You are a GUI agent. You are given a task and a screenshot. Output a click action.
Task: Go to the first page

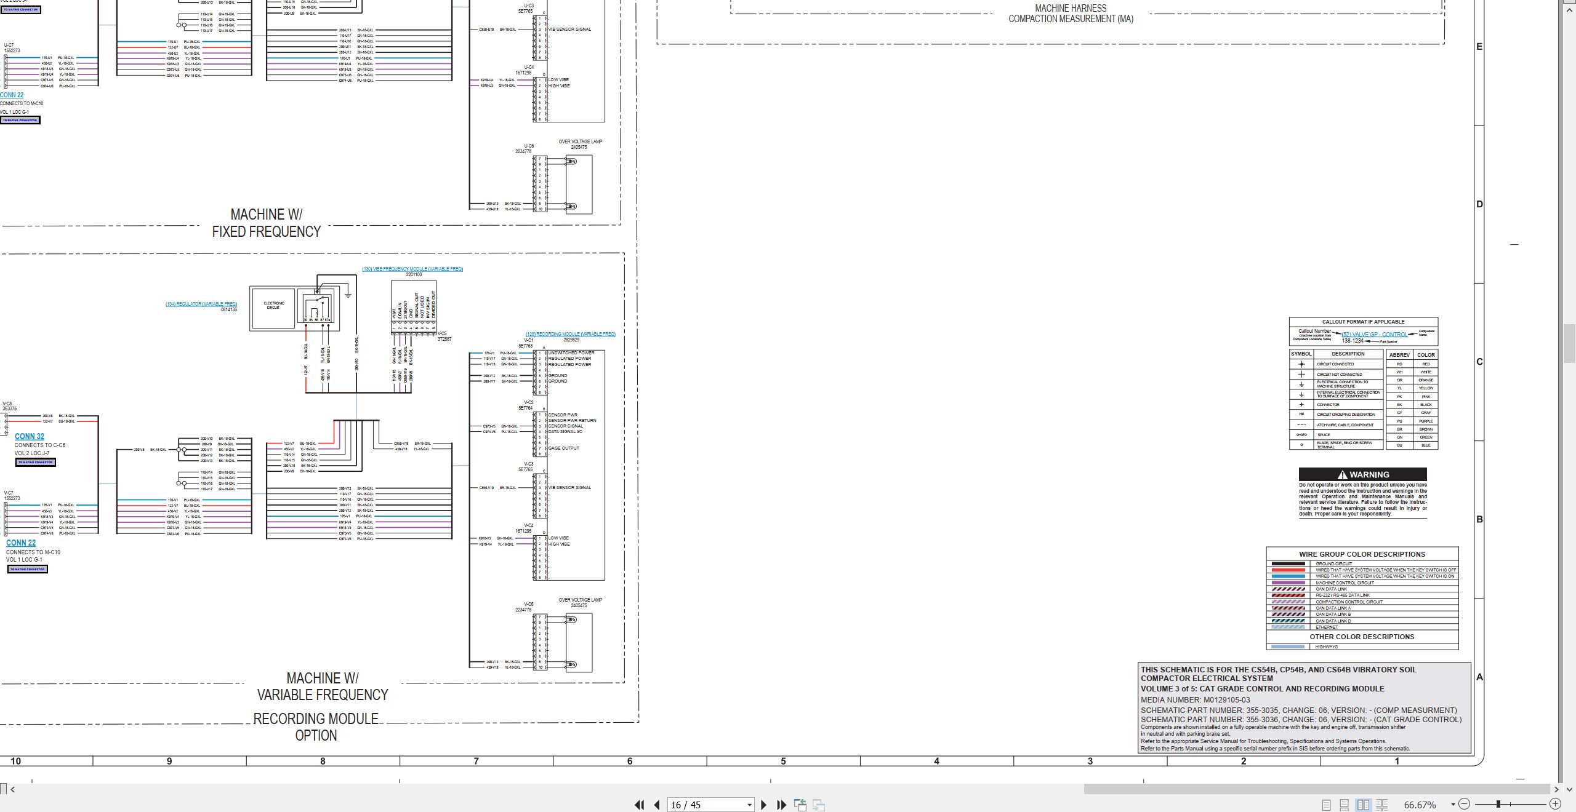coord(639,805)
